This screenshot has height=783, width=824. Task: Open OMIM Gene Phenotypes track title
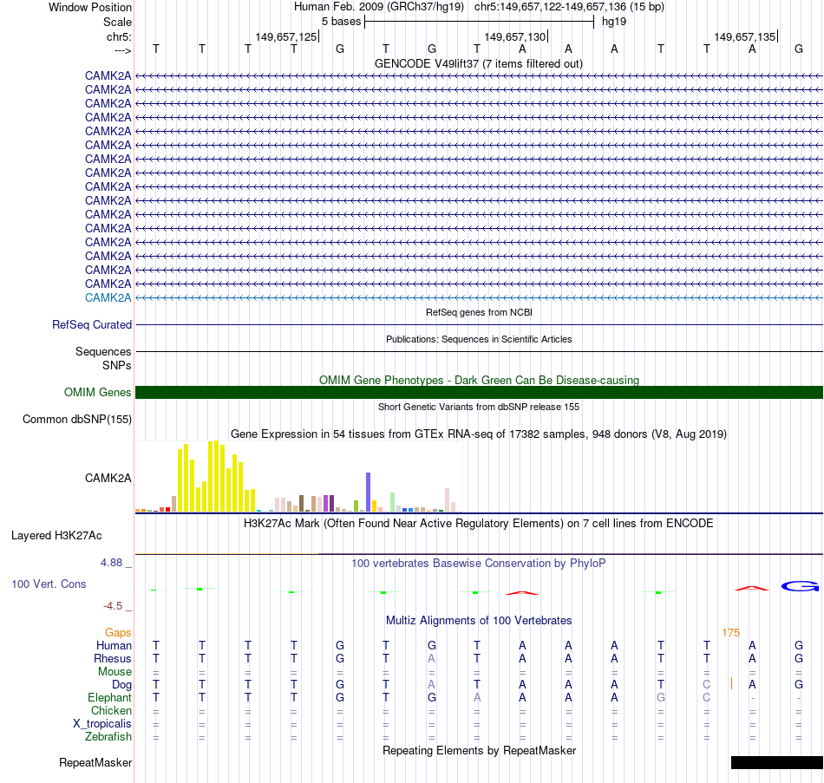479,380
